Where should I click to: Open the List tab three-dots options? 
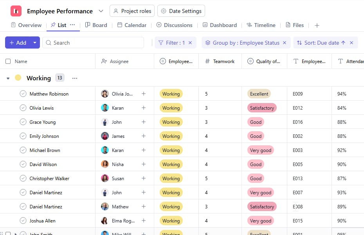pos(72,25)
